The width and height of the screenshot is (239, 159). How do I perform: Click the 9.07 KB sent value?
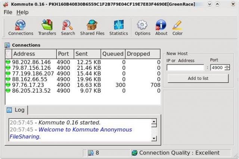(90, 91)
